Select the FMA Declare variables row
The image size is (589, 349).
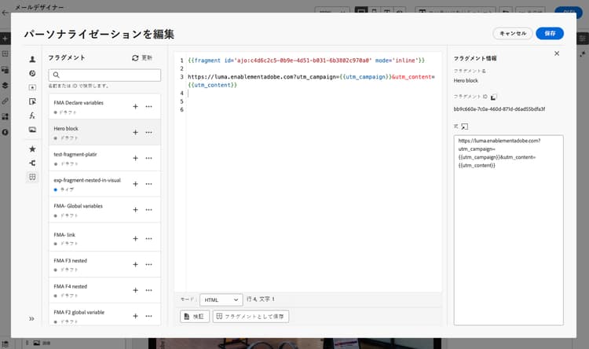[104, 106]
